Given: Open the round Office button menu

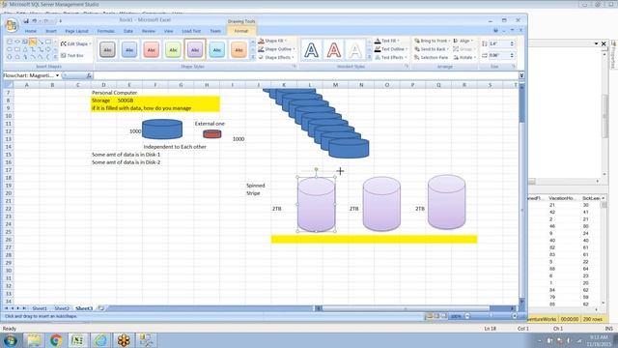Looking at the screenshot, I should [x=12, y=25].
